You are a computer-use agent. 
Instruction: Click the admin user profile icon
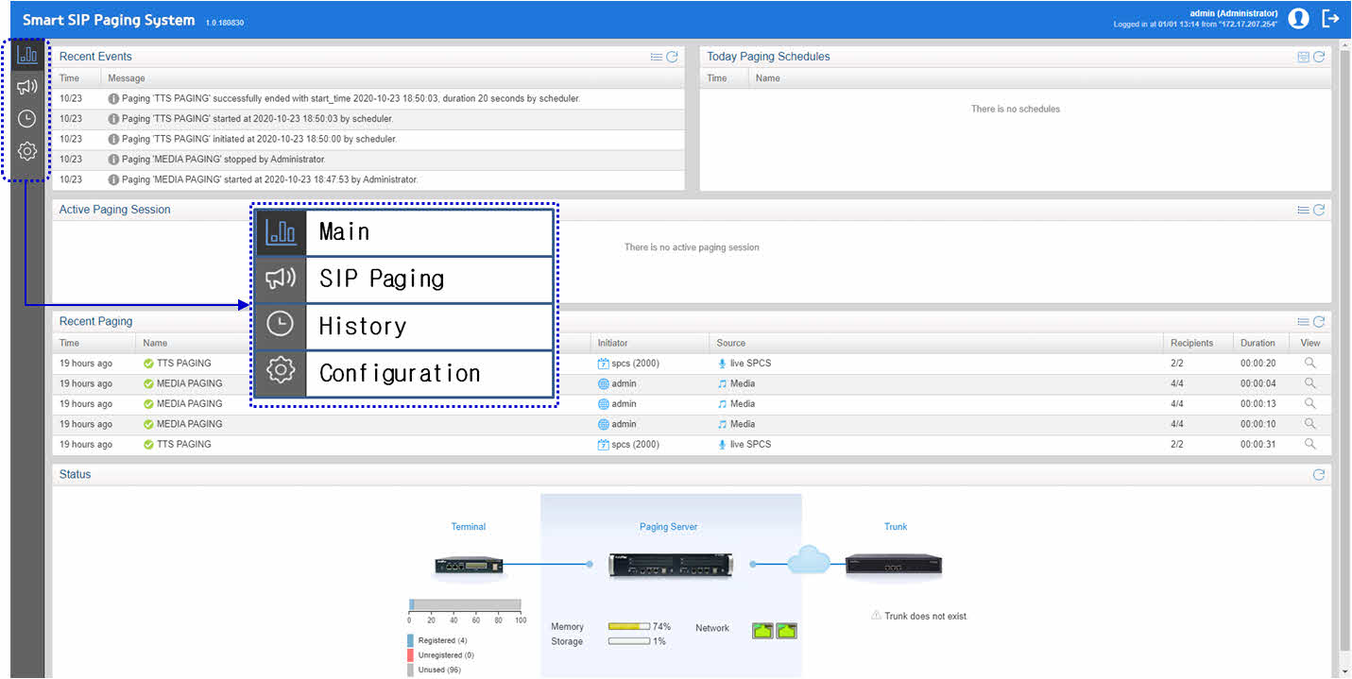1298,18
